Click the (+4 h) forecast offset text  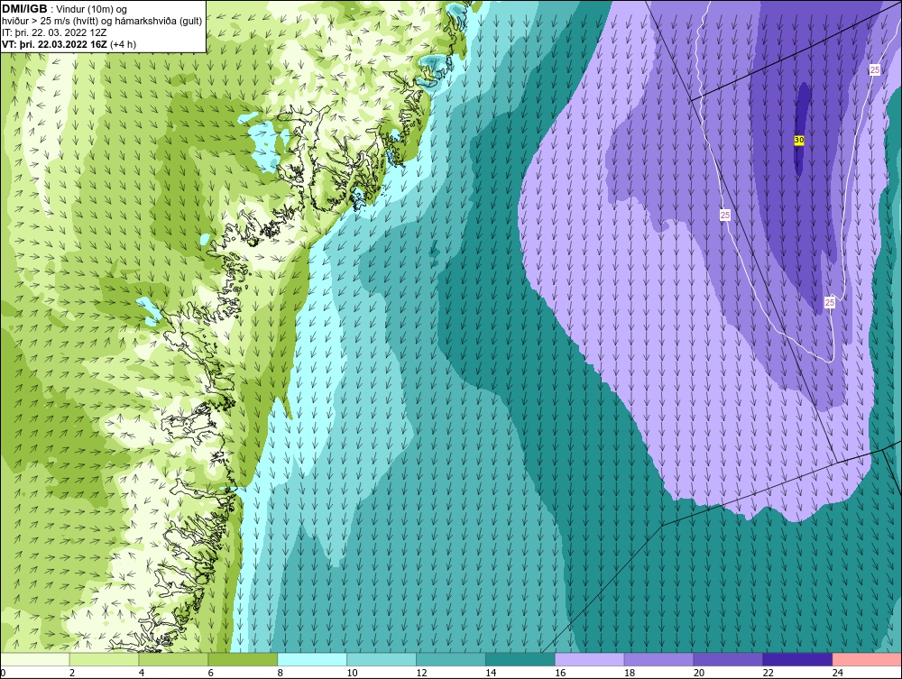pos(123,44)
